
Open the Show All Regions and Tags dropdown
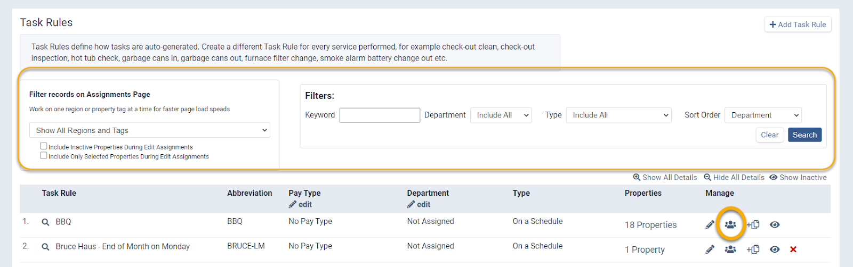(x=149, y=130)
